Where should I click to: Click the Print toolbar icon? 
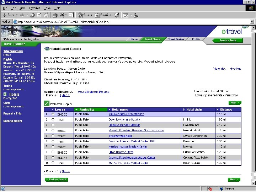[55, 15]
